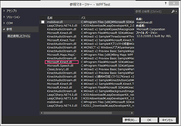This screenshot has width=181, height=126.
Task: Click the horizontal scrollbar right arrow
Action: click(132, 113)
